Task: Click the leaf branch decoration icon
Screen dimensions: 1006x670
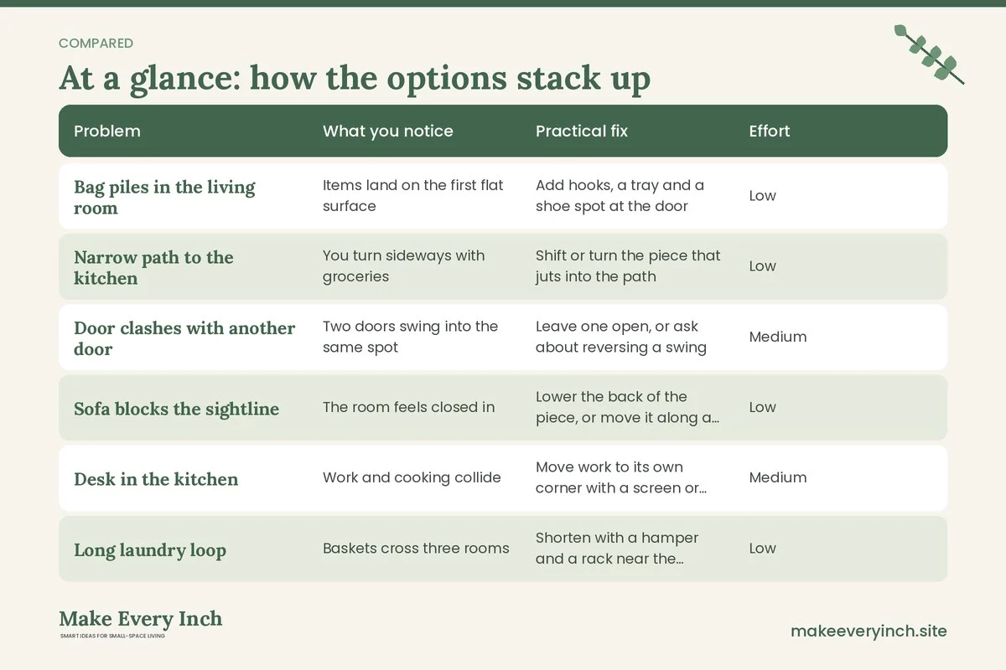Action: pos(929,54)
